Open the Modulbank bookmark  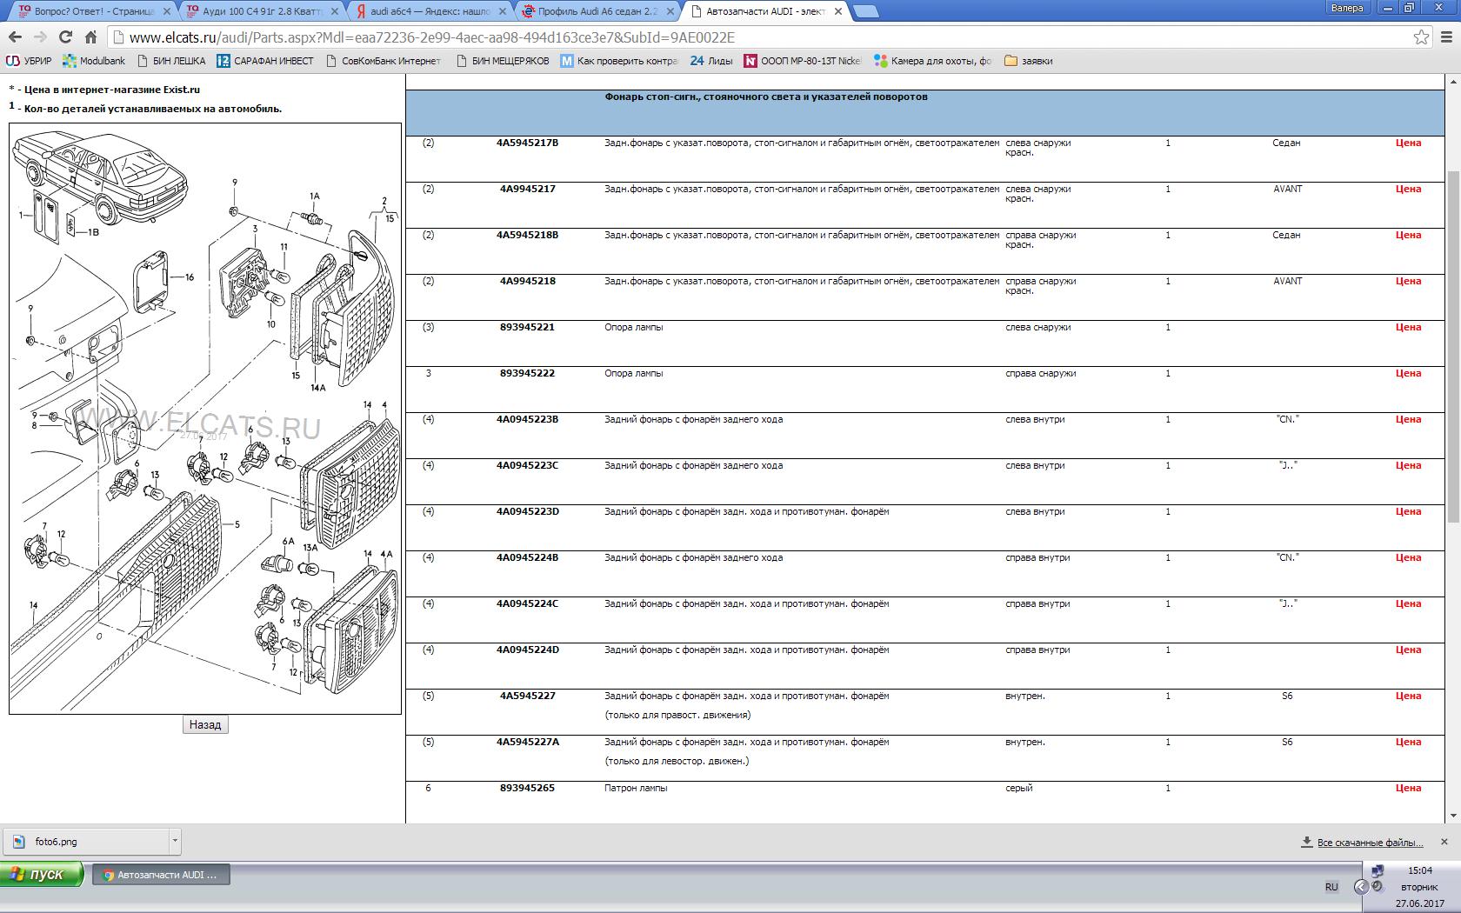(94, 61)
